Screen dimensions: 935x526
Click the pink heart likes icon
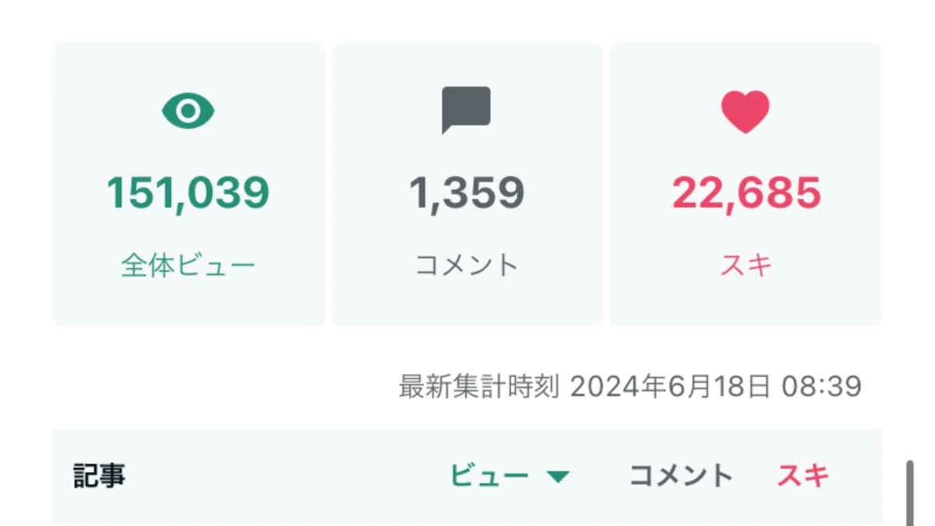[745, 111]
